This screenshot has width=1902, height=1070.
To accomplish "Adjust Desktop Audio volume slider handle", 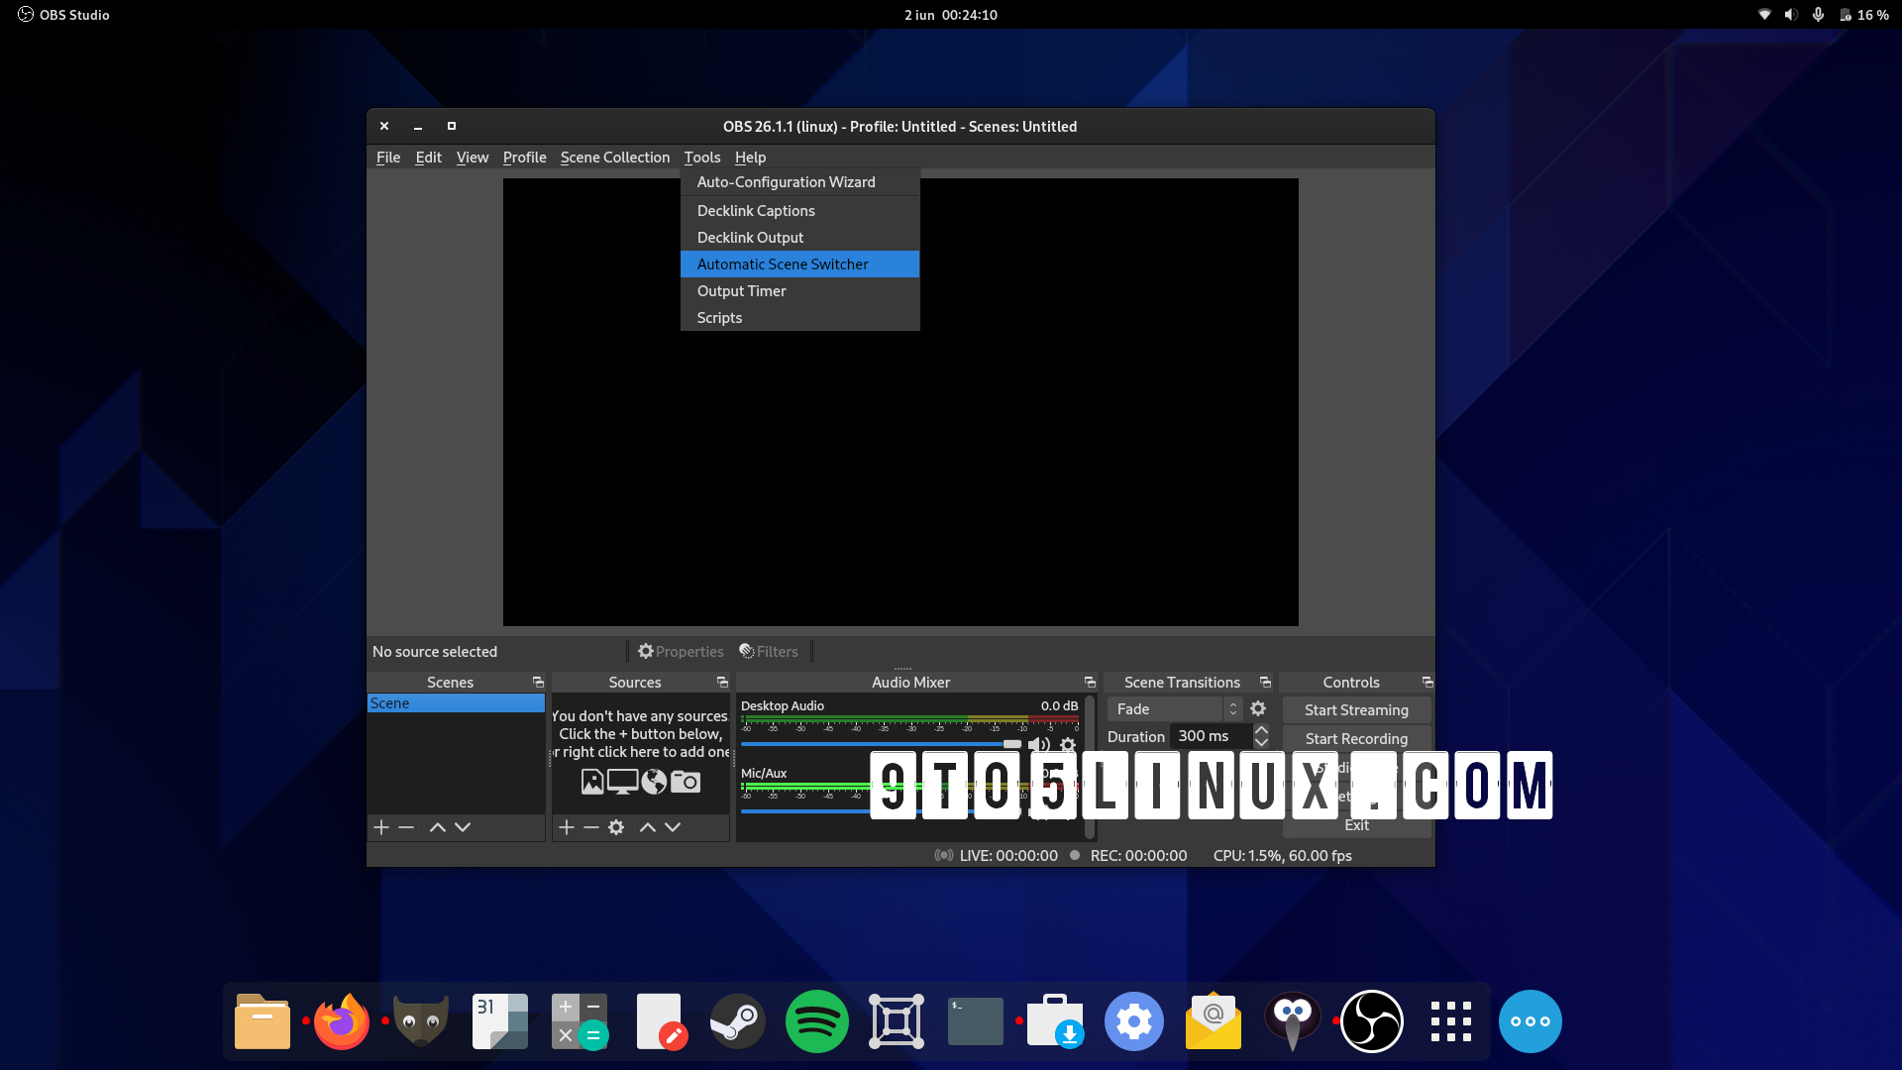I will 1011,744.
